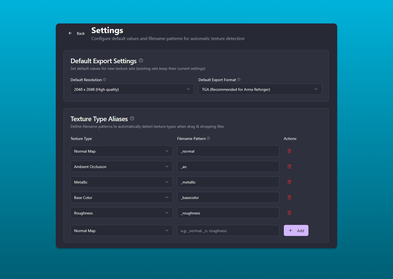Expand the Default Export Format dropdown
The image size is (393, 279).
[260, 89]
